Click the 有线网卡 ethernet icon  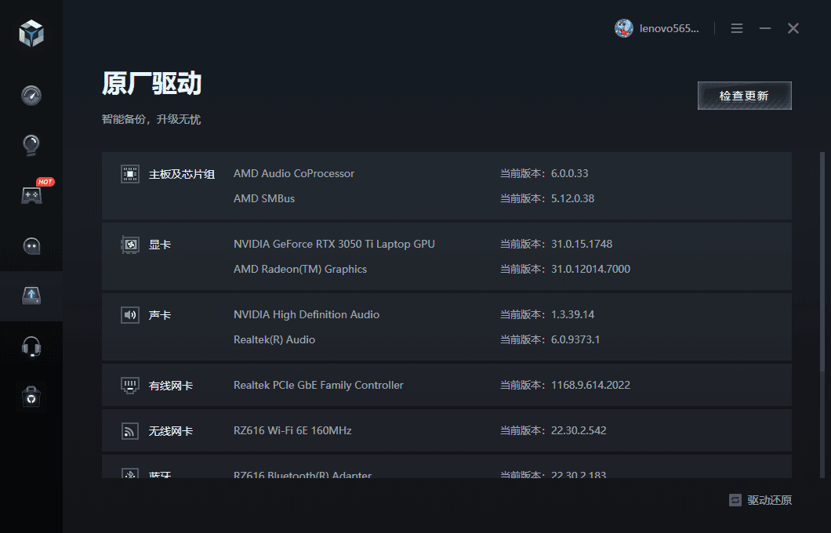tap(130, 385)
